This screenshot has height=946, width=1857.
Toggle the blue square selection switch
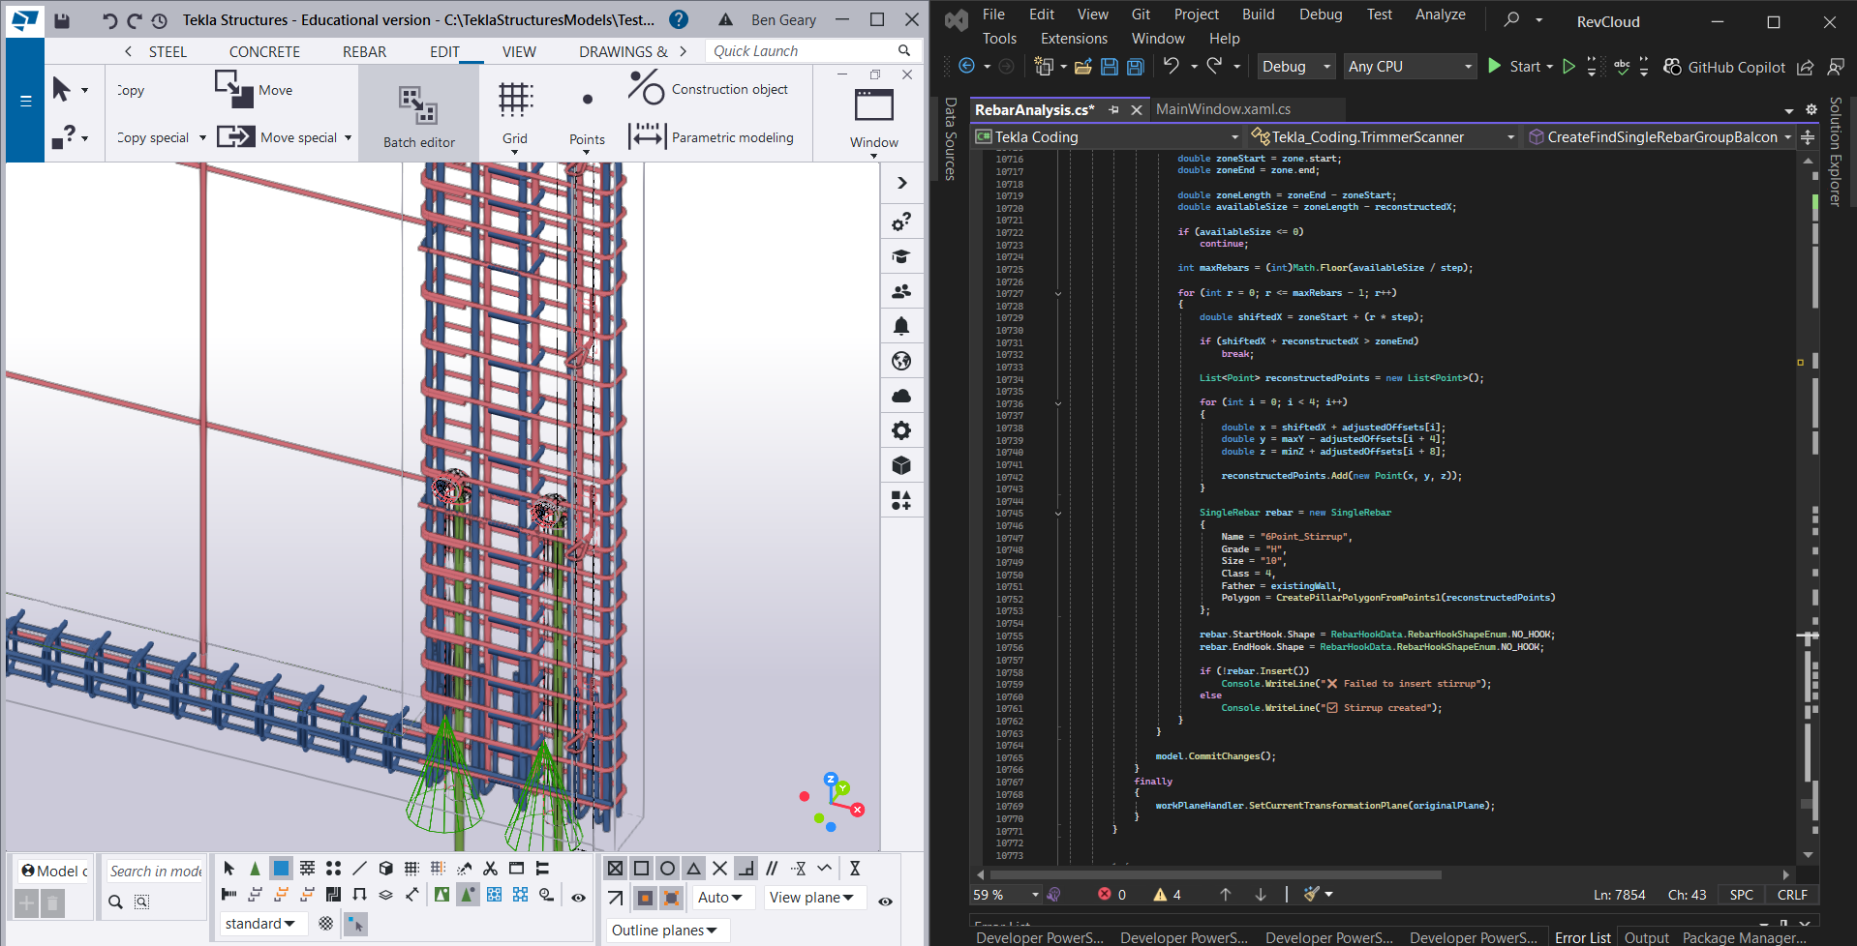point(281,869)
